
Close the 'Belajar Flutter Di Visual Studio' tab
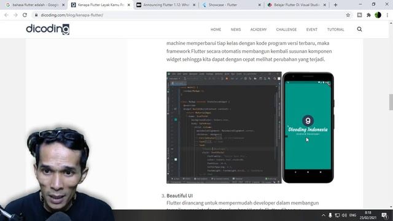(325, 5)
